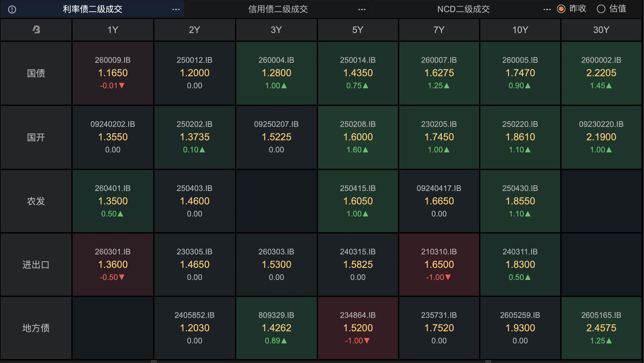
Task: Open the ellipsis menu of NCD二级成交 tab
Action: [547, 9]
